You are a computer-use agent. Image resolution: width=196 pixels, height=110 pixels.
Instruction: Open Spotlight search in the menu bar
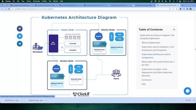[x=177, y=1]
